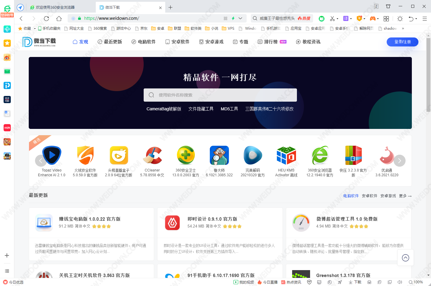Open the HEU KMS Activator icon

coord(286,155)
